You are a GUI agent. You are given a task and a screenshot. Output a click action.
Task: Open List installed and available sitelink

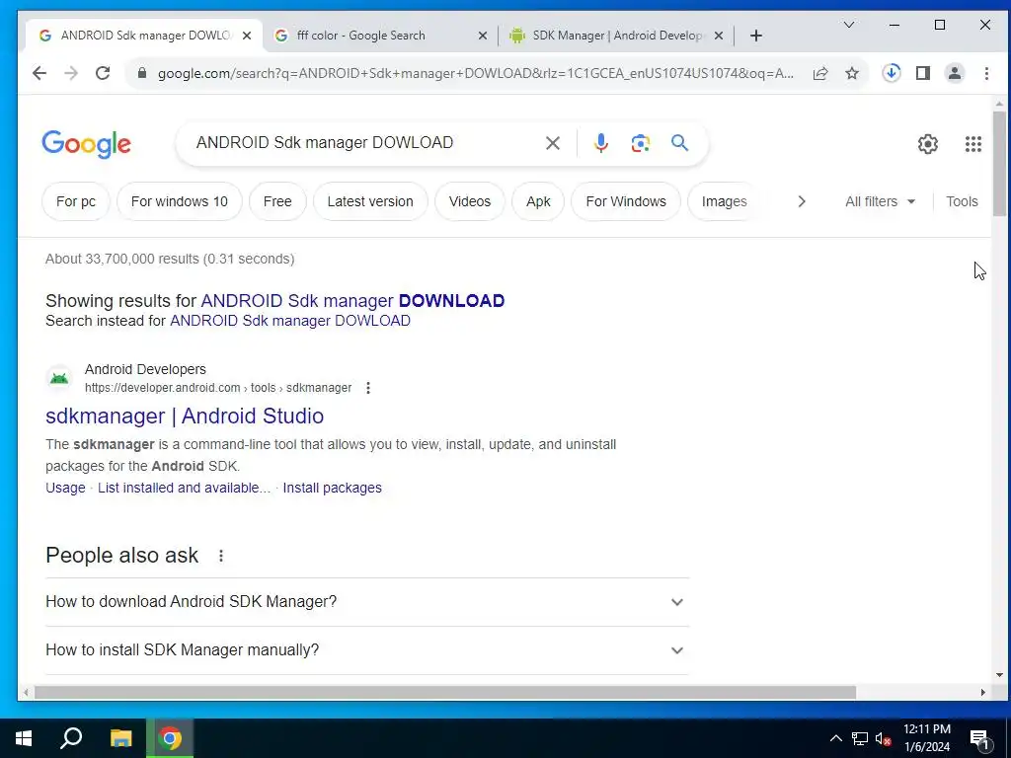click(x=184, y=488)
